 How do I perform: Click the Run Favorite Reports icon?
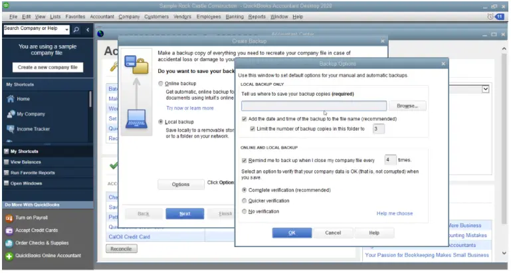[6, 173]
